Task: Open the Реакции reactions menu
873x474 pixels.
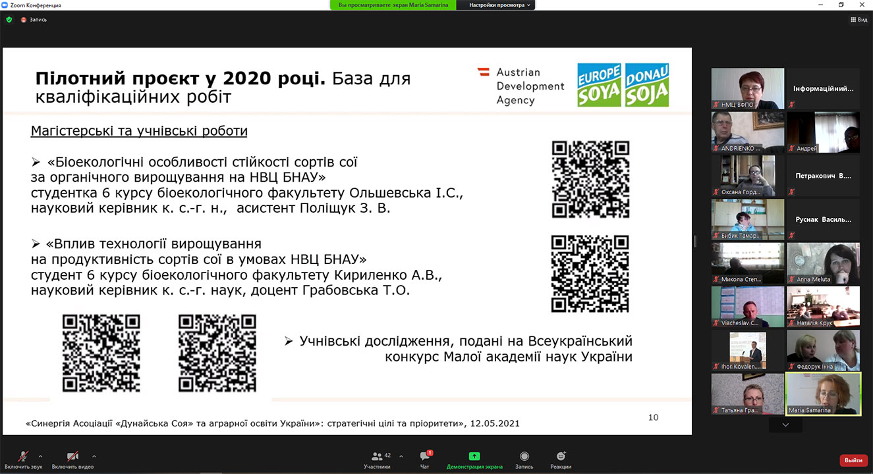Action: click(561, 460)
